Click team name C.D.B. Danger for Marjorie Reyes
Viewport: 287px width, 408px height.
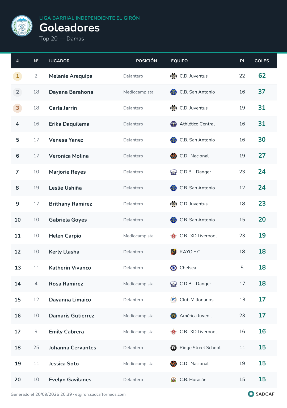[195, 172]
